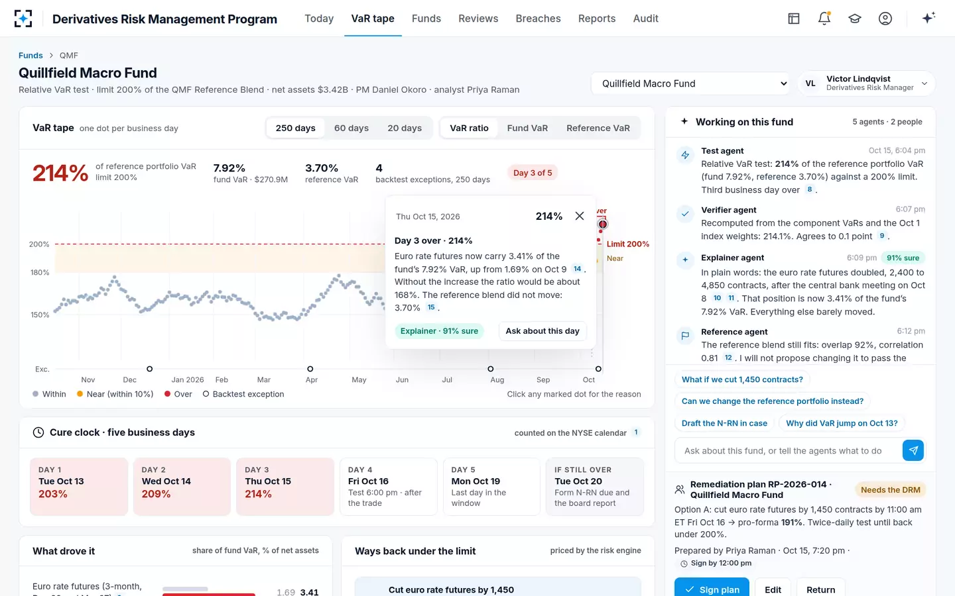Click the What if we cut 1,450 contracts suggestion
This screenshot has height=596, width=955.
pyautogui.click(x=742, y=379)
